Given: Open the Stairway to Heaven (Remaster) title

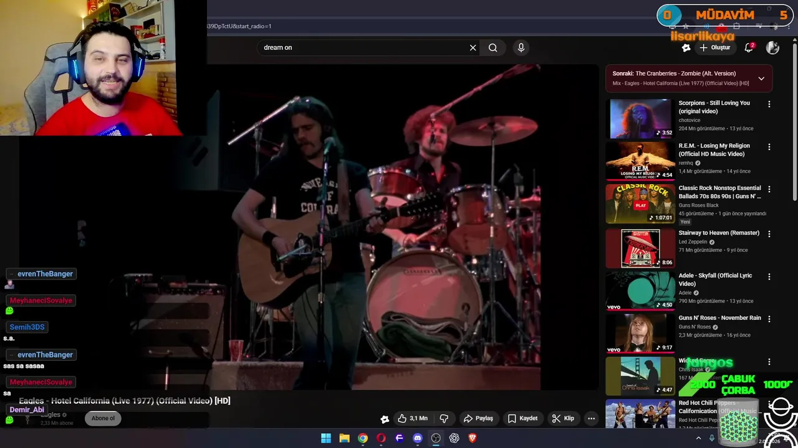Looking at the screenshot, I should pos(719,233).
